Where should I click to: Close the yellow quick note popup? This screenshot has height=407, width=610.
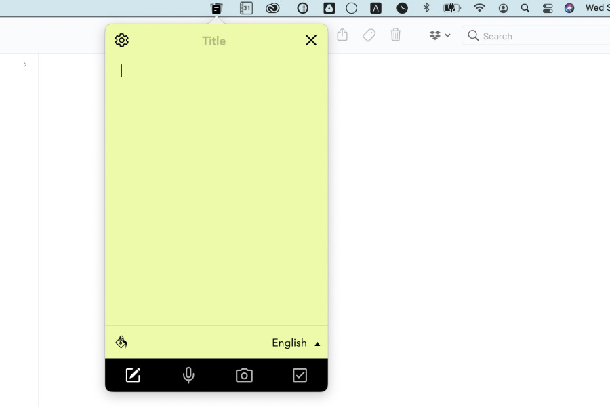pyautogui.click(x=311, y=40)
